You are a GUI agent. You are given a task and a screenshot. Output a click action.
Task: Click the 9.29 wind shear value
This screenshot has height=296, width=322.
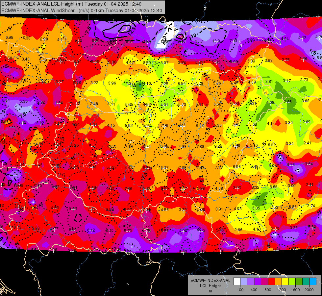pyautogui.click(x=218, y=146)
